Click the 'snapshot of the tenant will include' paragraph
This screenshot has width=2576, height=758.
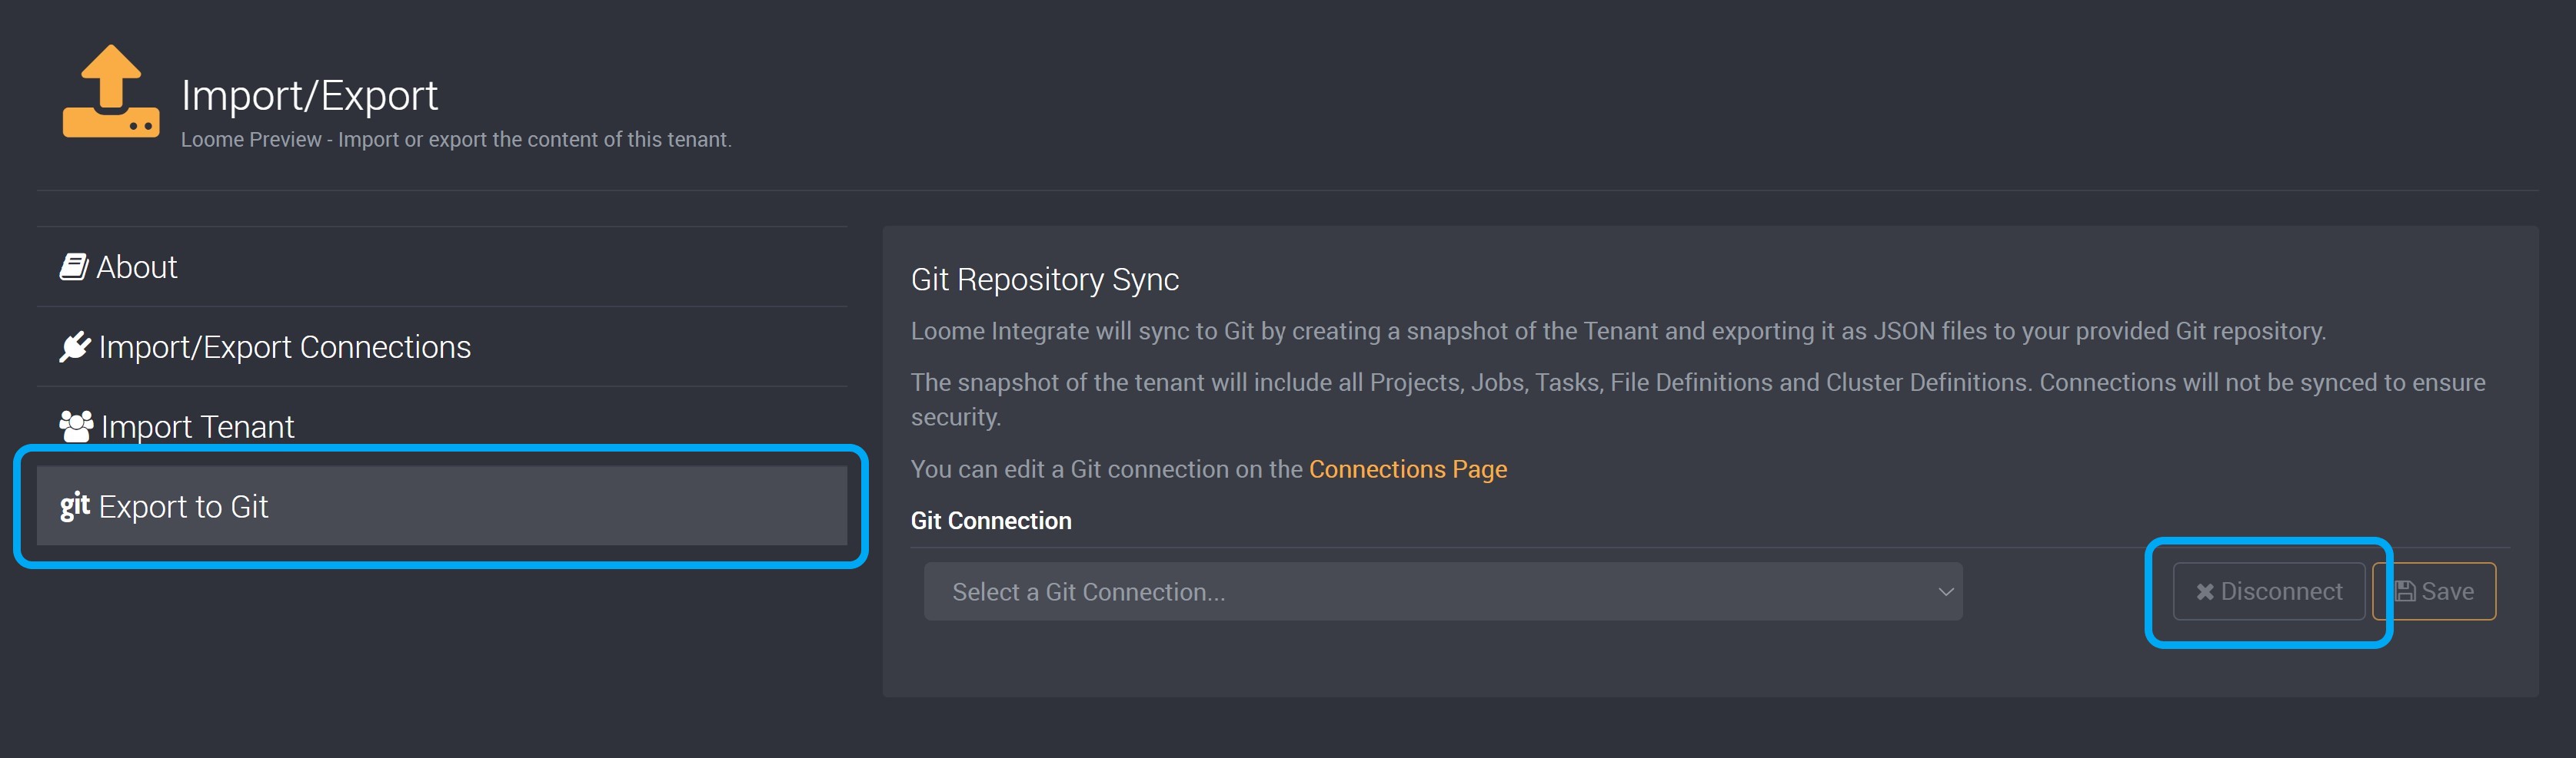click(1698, 399)
